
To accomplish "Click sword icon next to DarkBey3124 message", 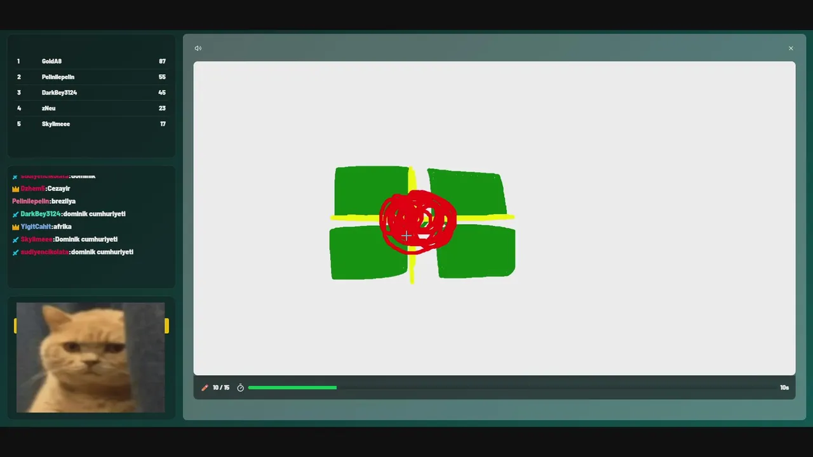I will 15,215.
